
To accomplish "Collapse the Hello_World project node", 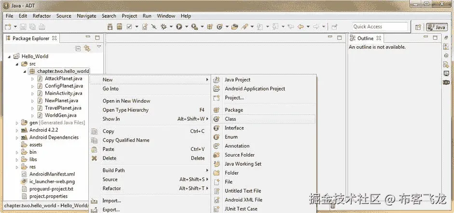I will pos(10,57).
